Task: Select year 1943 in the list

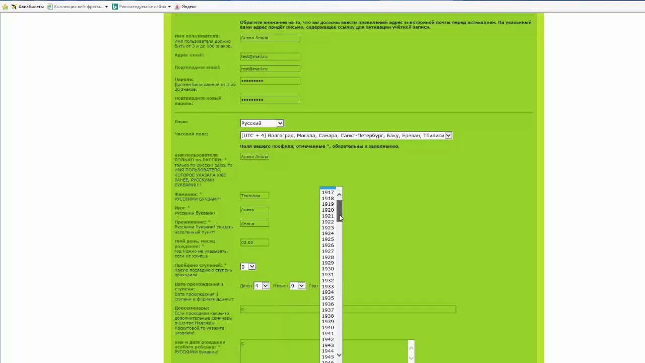Action: click(x=328, y=345)
